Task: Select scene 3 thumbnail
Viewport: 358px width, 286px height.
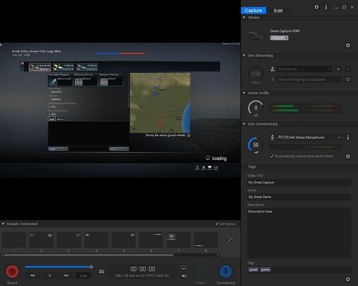Action: click(69, 240)
